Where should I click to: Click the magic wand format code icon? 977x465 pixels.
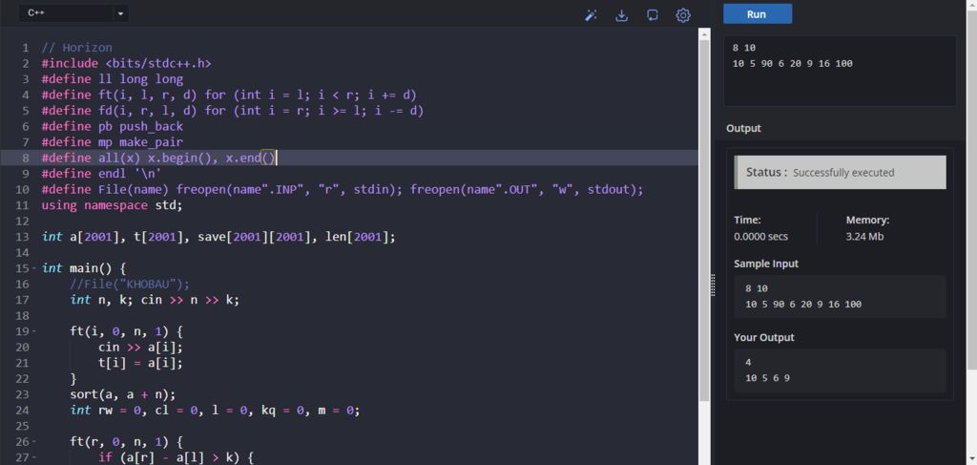pos(592,14)
